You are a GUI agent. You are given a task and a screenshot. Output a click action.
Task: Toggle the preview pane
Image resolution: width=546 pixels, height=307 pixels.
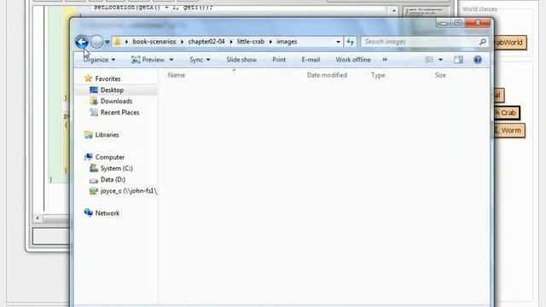pos(458,60)
